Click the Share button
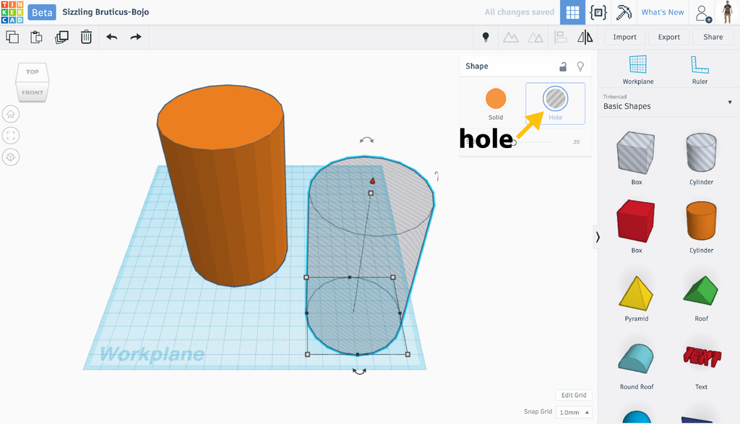The width and height of the screenshot is (740, 424). pyautogui.click(x=713, y=37)
